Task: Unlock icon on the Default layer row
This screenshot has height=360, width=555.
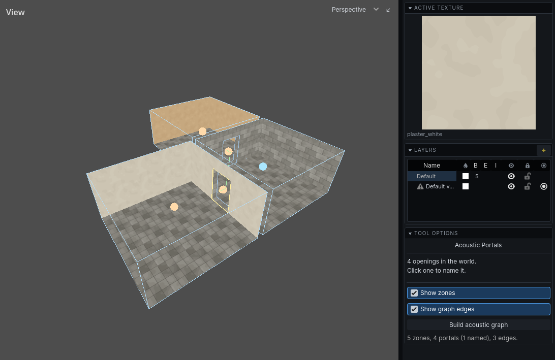Action: point(528,176)
